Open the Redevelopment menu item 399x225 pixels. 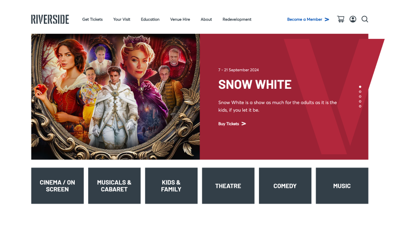237,19
